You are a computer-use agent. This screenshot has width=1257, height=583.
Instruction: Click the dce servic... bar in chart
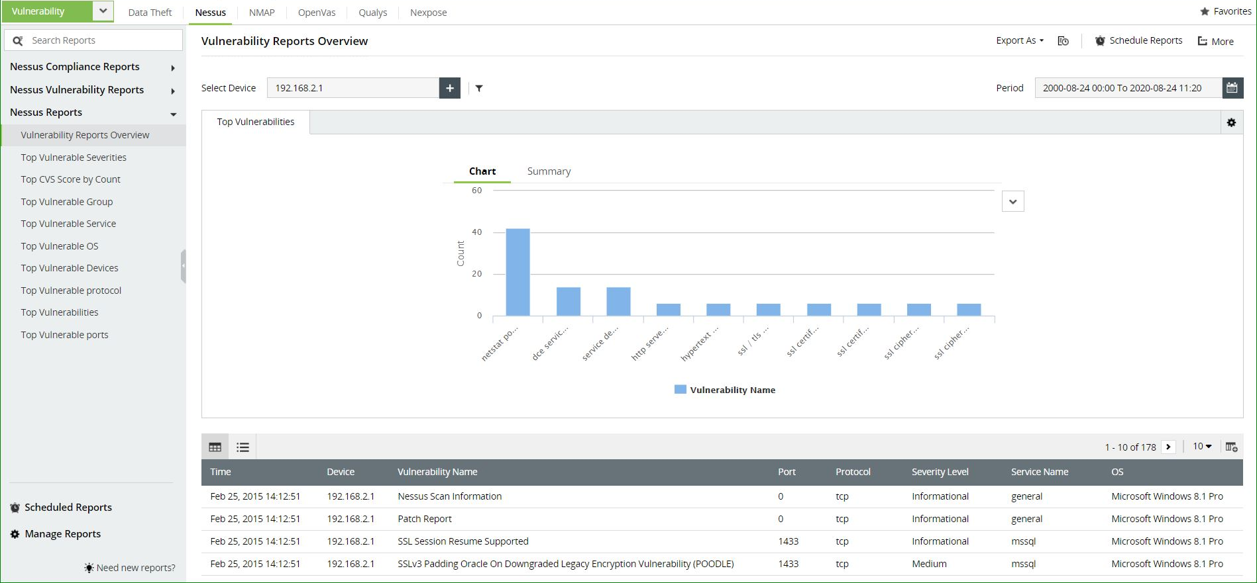[569, 302]
